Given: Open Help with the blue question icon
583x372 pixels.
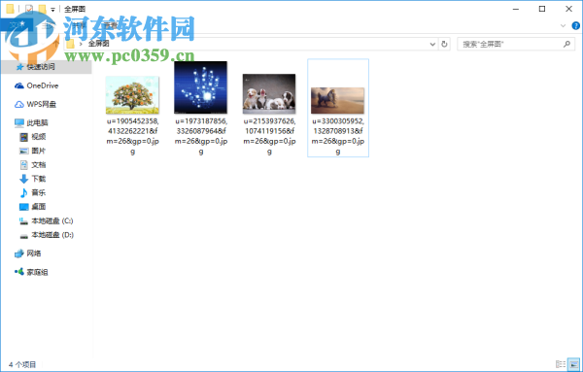Looking at the screenshot, I should coord(575,25).
